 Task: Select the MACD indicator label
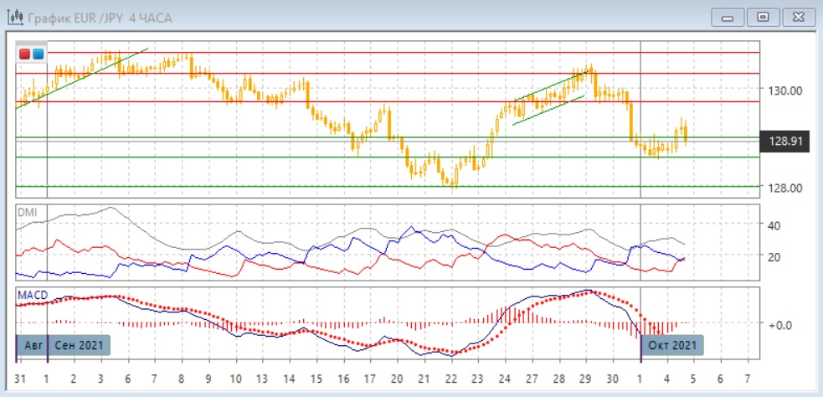click(31, 295)
